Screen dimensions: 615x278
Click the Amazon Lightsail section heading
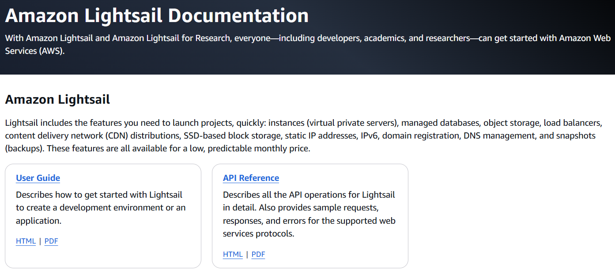click(57, 99)
